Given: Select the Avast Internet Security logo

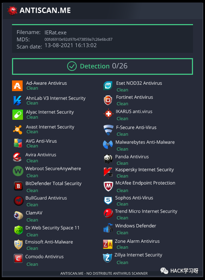Looking at the screenshot, I should [x=17, y=129].
